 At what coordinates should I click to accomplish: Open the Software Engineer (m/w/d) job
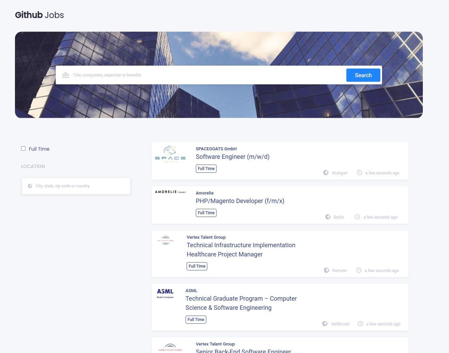point(232,157)
